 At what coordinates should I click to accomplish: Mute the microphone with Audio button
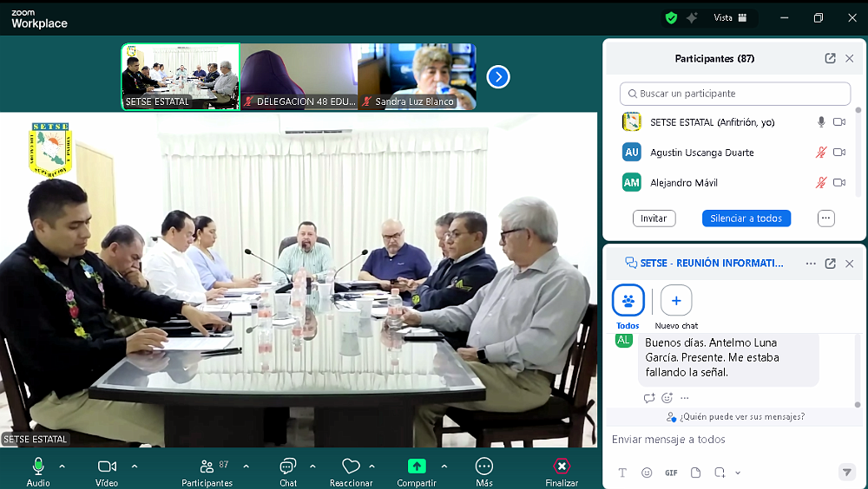click(x=38, y=466)
